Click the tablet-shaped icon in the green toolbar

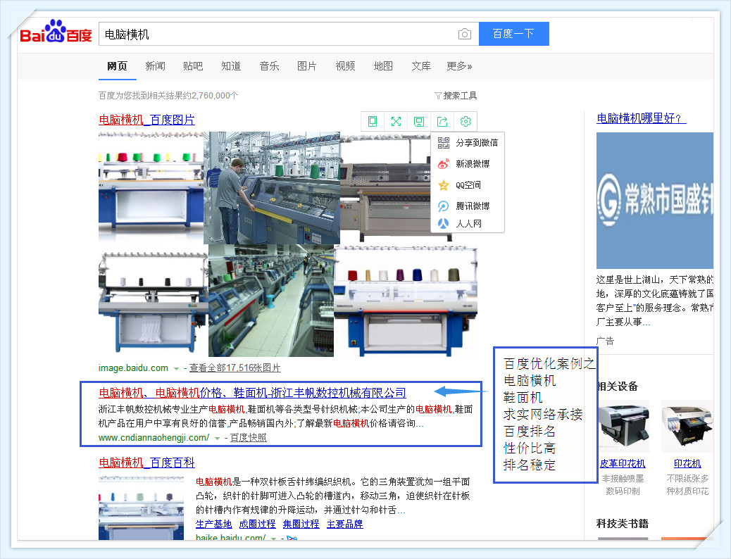coord(373,121)
